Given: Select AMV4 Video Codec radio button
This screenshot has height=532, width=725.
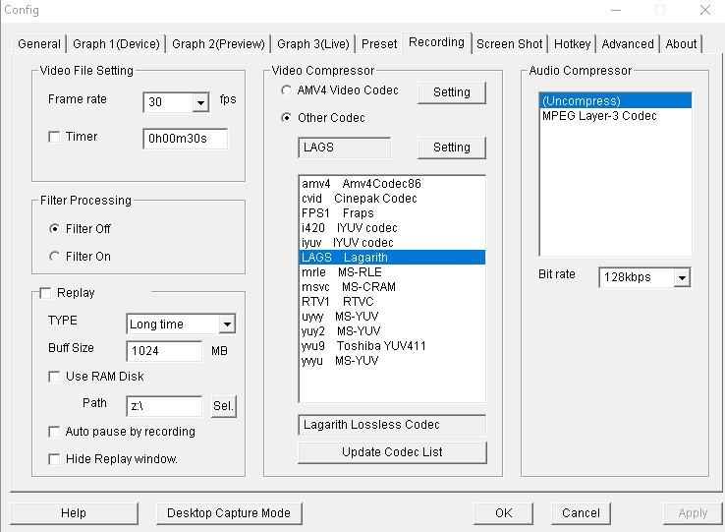Looking at the screenshot, I should (x=286, y=90).
